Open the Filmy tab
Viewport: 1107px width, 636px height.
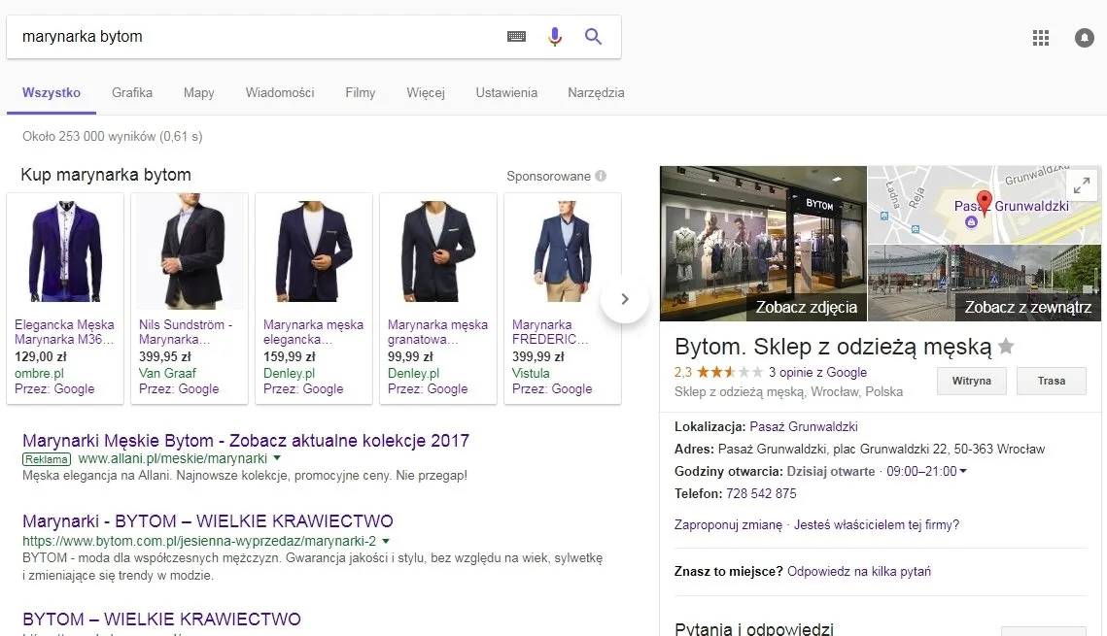(x=360, y=92)
